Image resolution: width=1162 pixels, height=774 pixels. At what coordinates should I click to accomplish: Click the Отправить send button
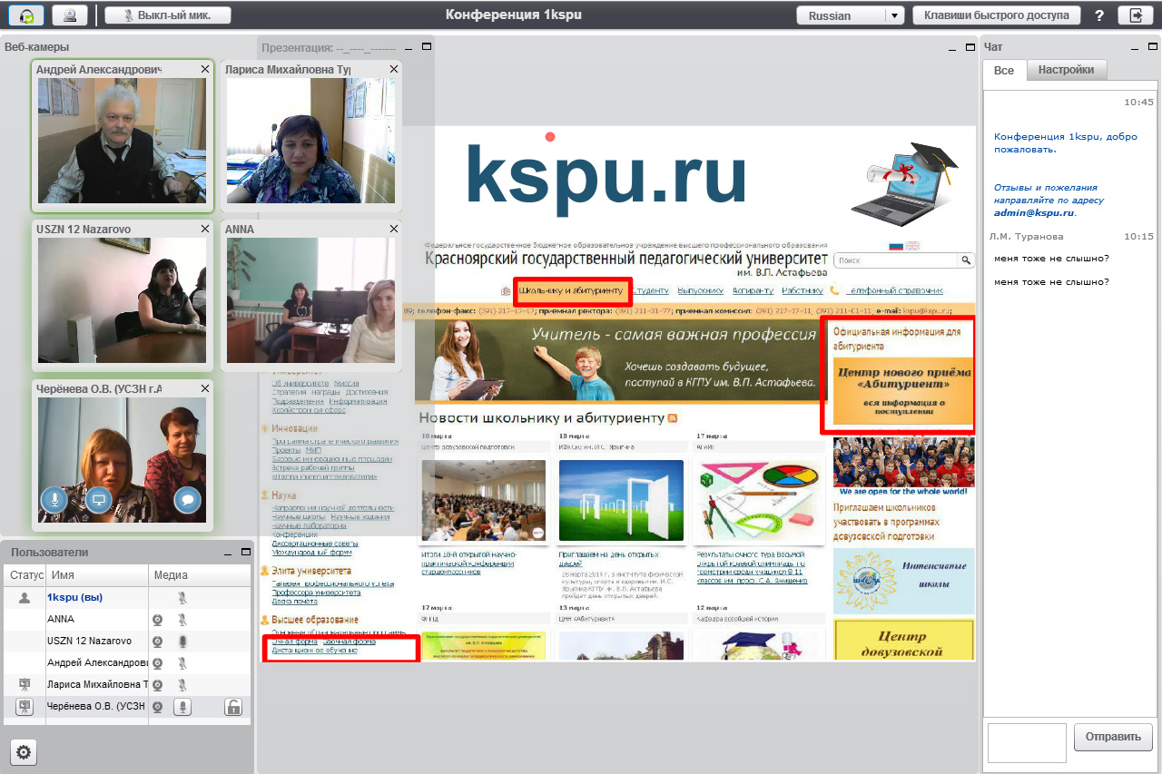pyautogui.click(x=1113, y=736)
